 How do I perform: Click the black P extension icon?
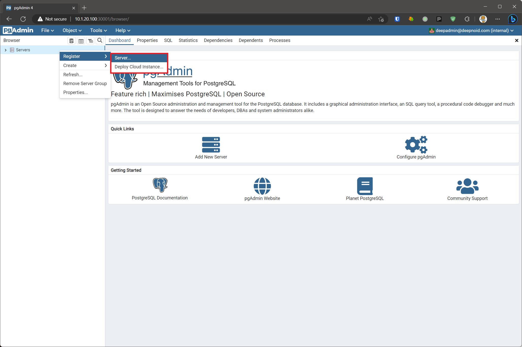pyautogui.click(x=439, y=19)
